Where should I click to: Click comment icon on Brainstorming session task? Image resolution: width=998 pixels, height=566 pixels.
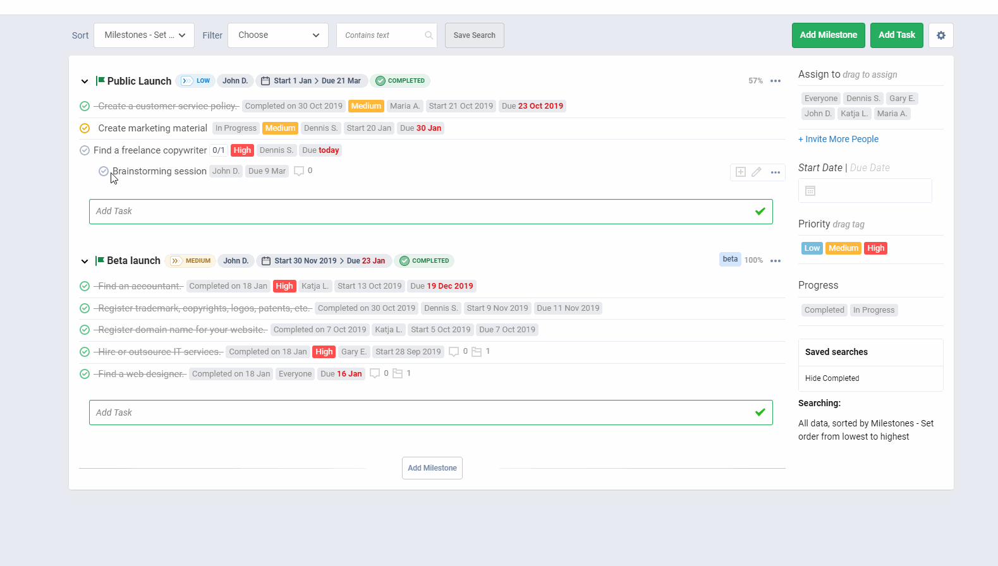300,171
